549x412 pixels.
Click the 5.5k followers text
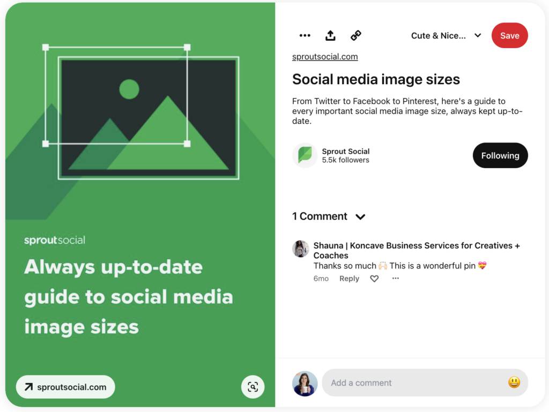pyautogui.click(x=346, y=160)
